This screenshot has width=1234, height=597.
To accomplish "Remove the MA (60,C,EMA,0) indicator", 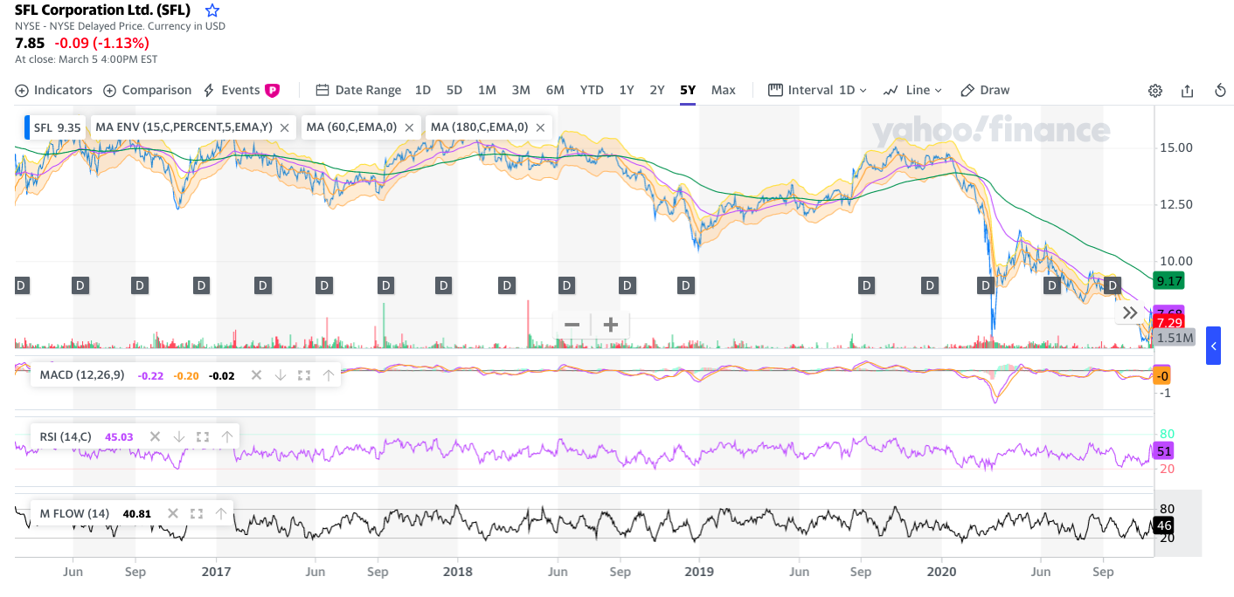I will [x=409, y=127].
